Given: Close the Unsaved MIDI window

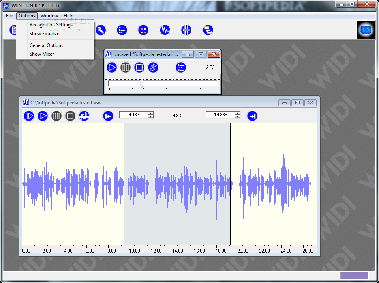Looking at the screenshot, I should point(214,54).
